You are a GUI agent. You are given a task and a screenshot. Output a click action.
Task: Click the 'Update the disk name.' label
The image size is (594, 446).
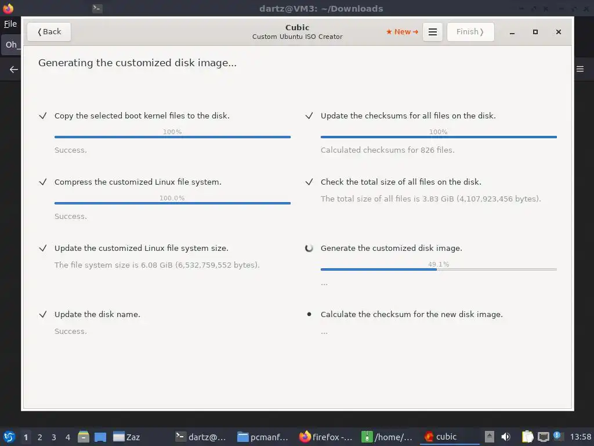point(97,314)
